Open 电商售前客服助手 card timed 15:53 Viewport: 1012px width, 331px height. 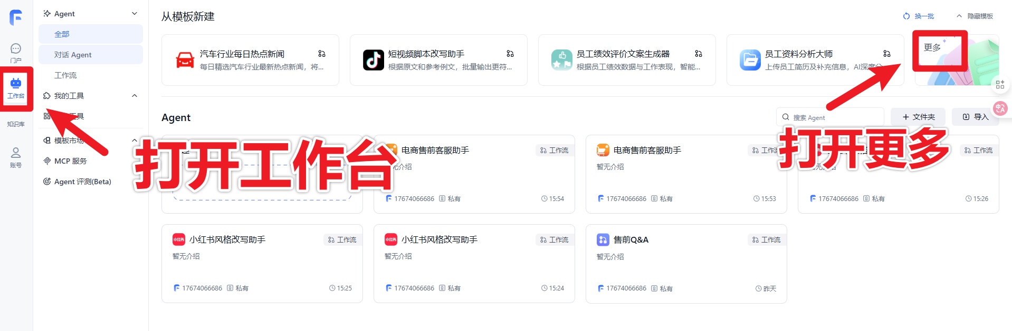[686, 174]
